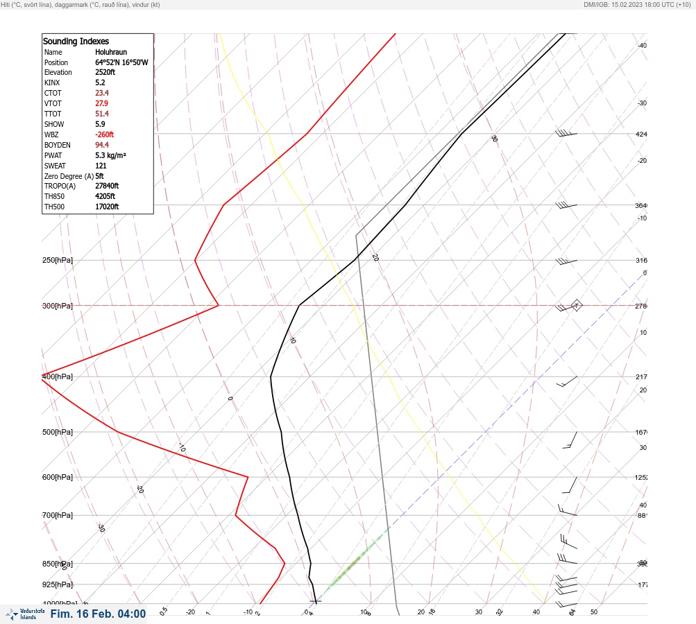
Task: Click the SWEAT value 121
Action: click(101, 166)
